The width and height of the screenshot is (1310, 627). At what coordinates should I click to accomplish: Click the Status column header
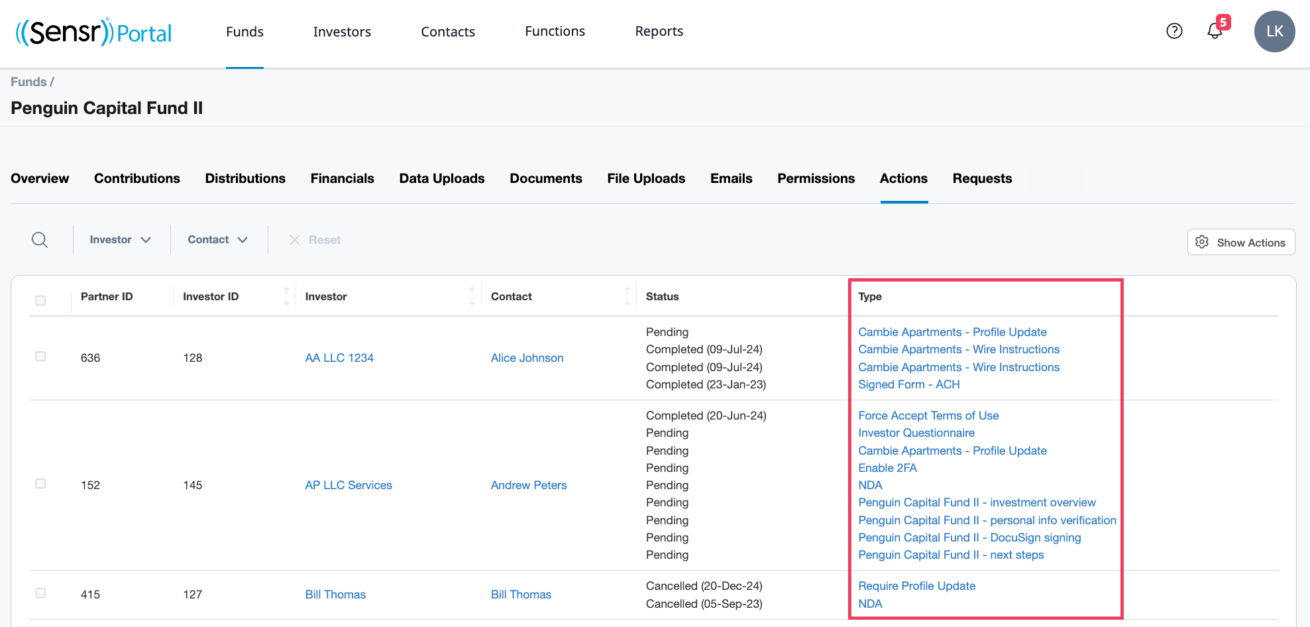(x=662, y=296)
